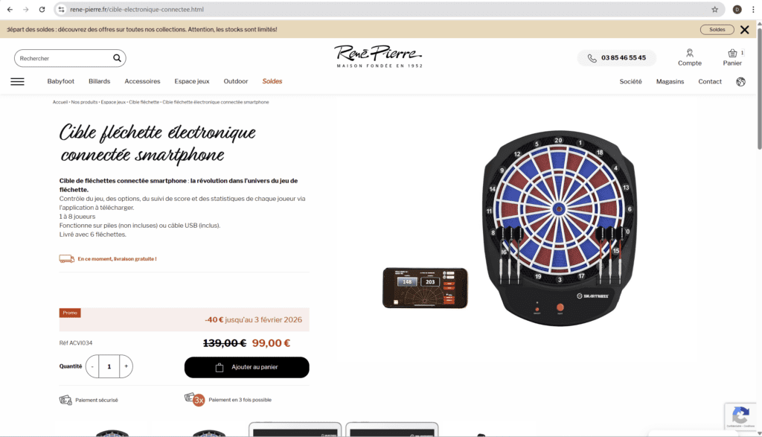Screen dimensions: 762x437
Task: Open the Soldes menu item
Action: coord(272,81)
